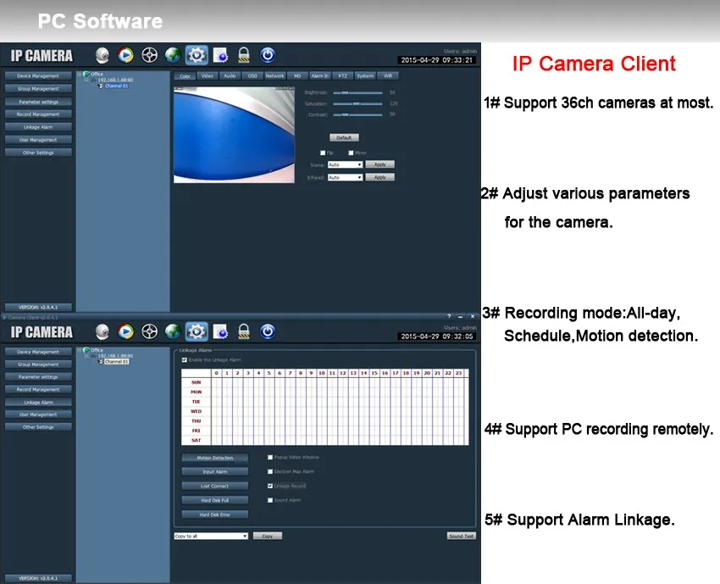Click the padlock icon in upper toolbar
This screenshot has height=584, width=720.
[244, 55]
